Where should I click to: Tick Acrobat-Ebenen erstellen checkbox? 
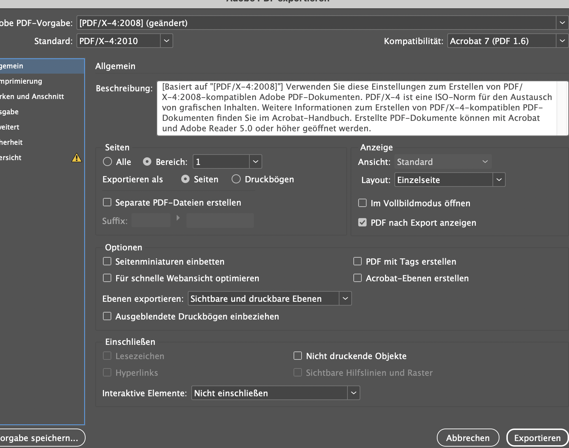(358, 278)
